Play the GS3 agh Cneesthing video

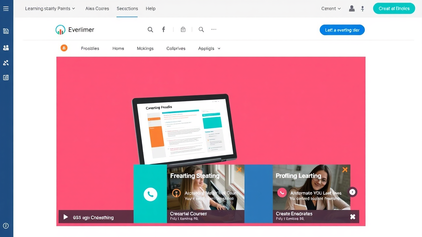[66, 217]
